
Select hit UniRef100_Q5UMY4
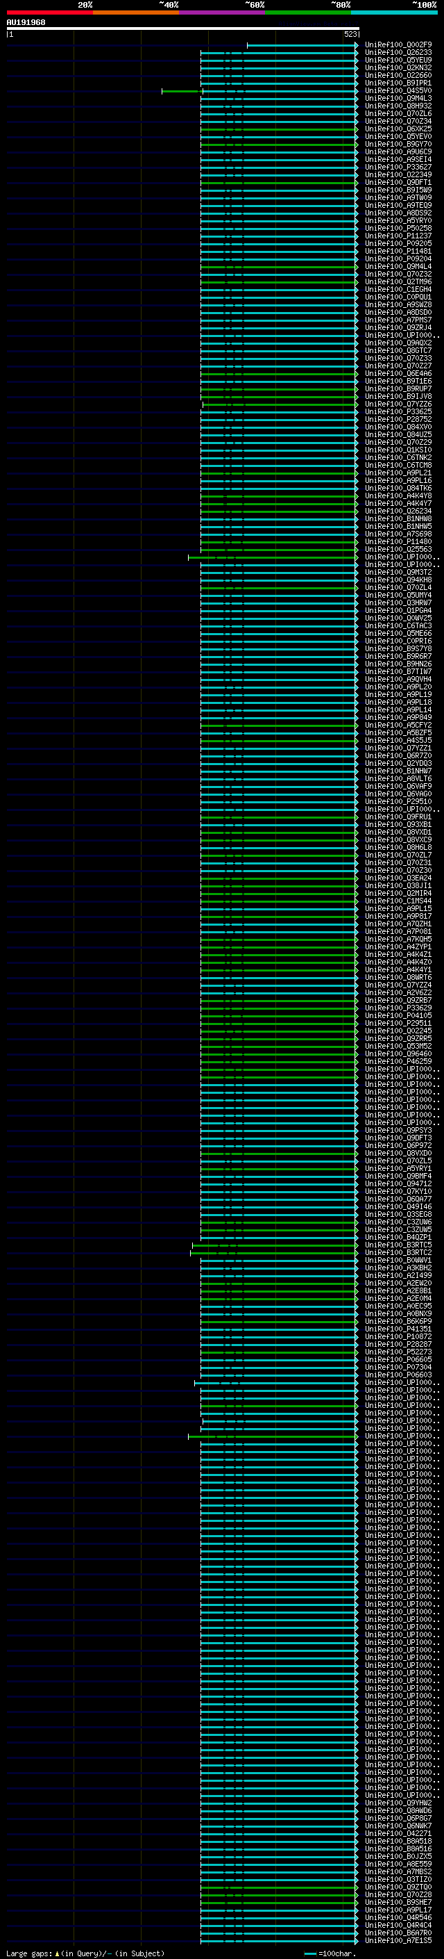[398, 596]
